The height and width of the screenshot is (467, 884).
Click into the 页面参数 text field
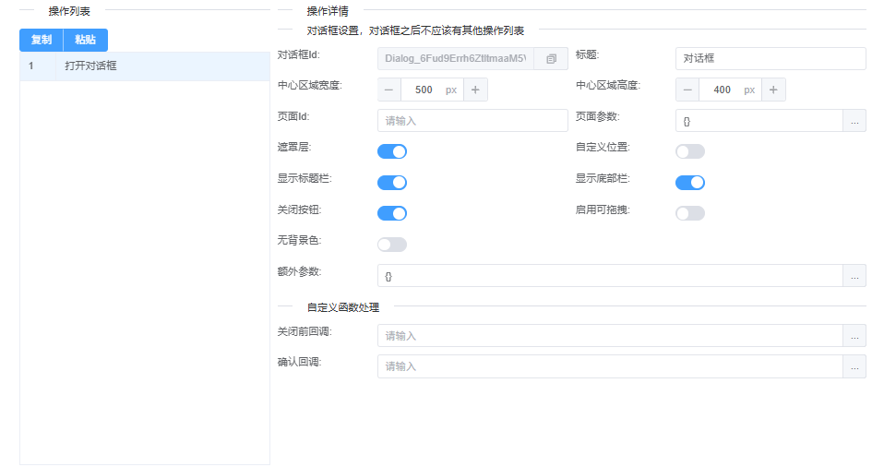pos(759,121)
